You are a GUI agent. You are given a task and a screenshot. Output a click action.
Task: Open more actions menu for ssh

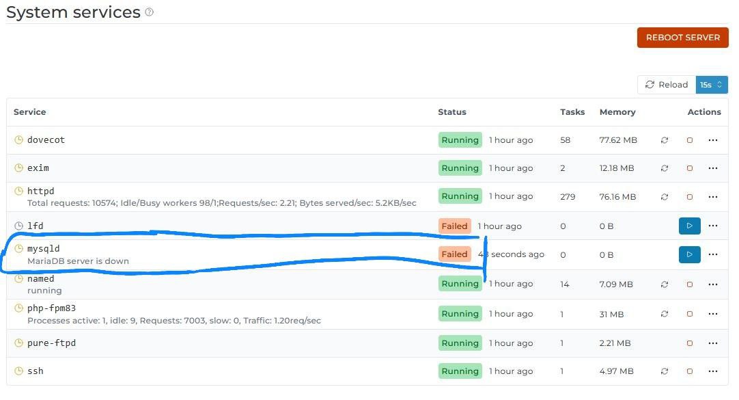[x=713, y=371]
